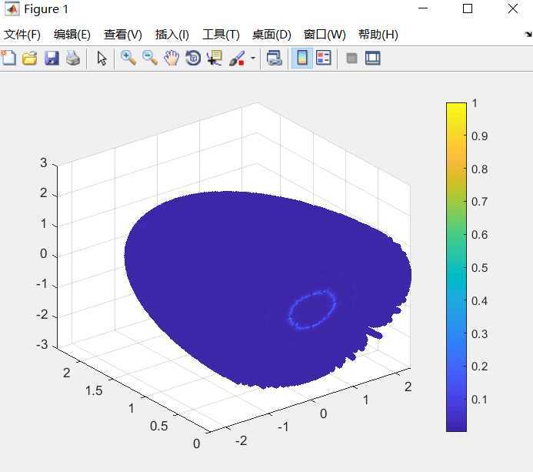Select the Pan hand tool
Screen dimensions: 533x472
click(172, 58)
